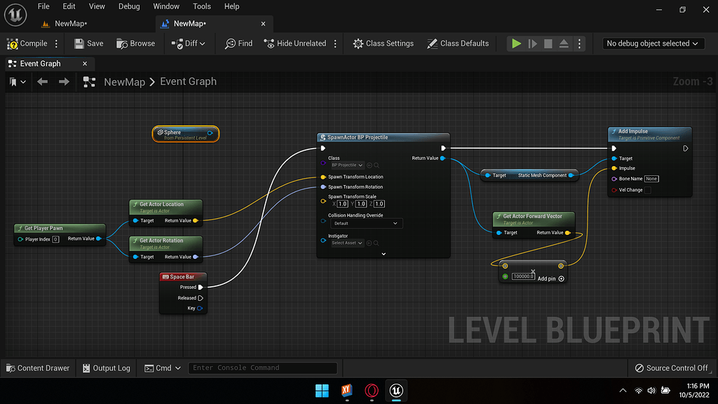Open the No debug object selected dropdown
Viewport: 718px width, 404px height.
click(x=652, y=43)
